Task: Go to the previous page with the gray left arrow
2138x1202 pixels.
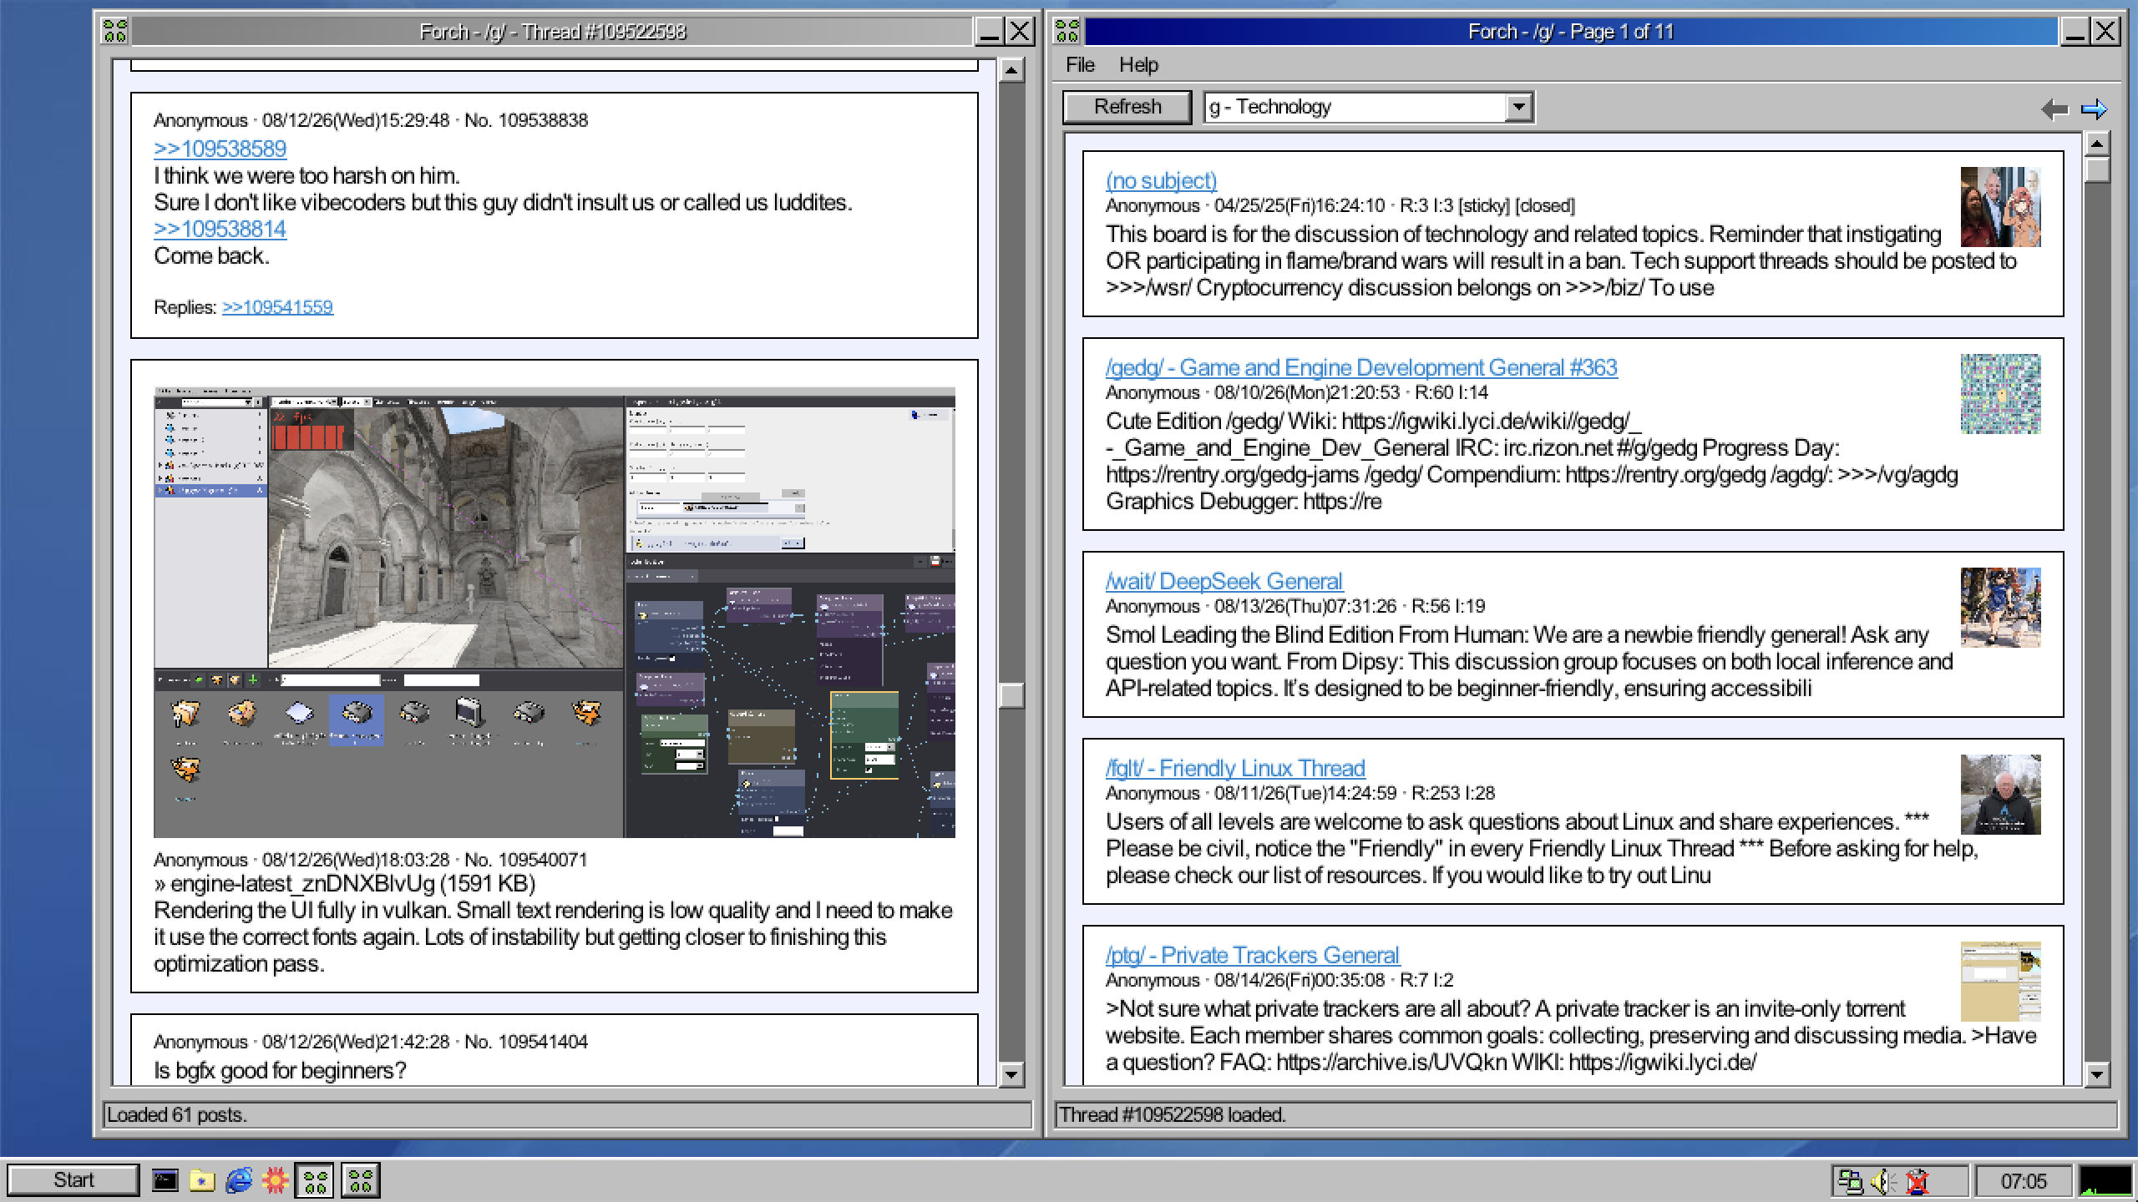Action: pyautogui.click(x=2054, y=109)
